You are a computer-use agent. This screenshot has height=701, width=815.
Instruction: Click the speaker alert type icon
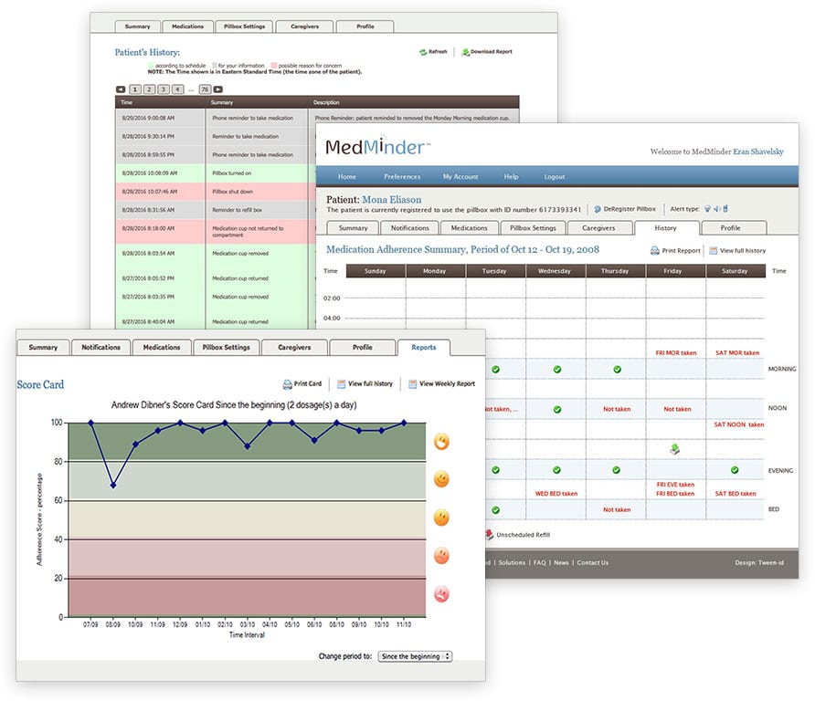pos(716,209)
